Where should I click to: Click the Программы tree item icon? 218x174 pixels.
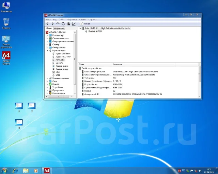click(50, 90)
